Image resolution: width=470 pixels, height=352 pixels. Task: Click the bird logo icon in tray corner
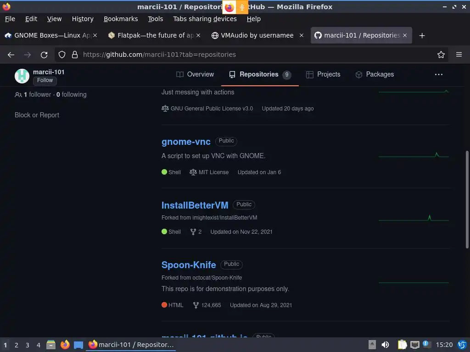463,345
